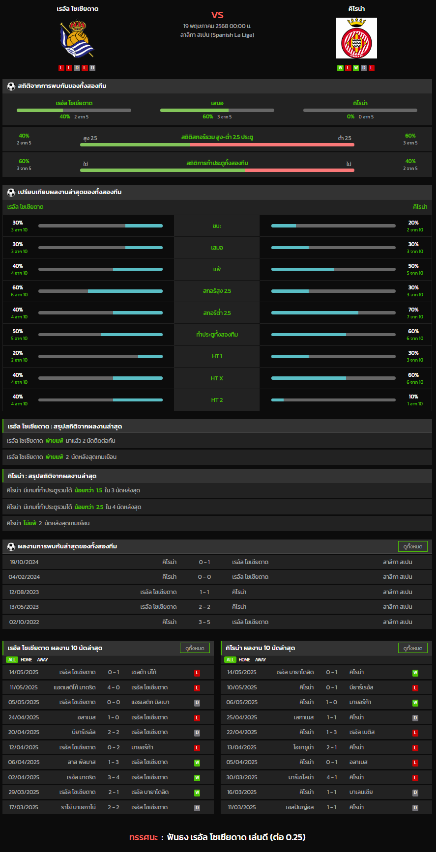
Task: Click the match date 19 พฤษภาคม 2568 00:00 น.
Action: pos(217,26)
